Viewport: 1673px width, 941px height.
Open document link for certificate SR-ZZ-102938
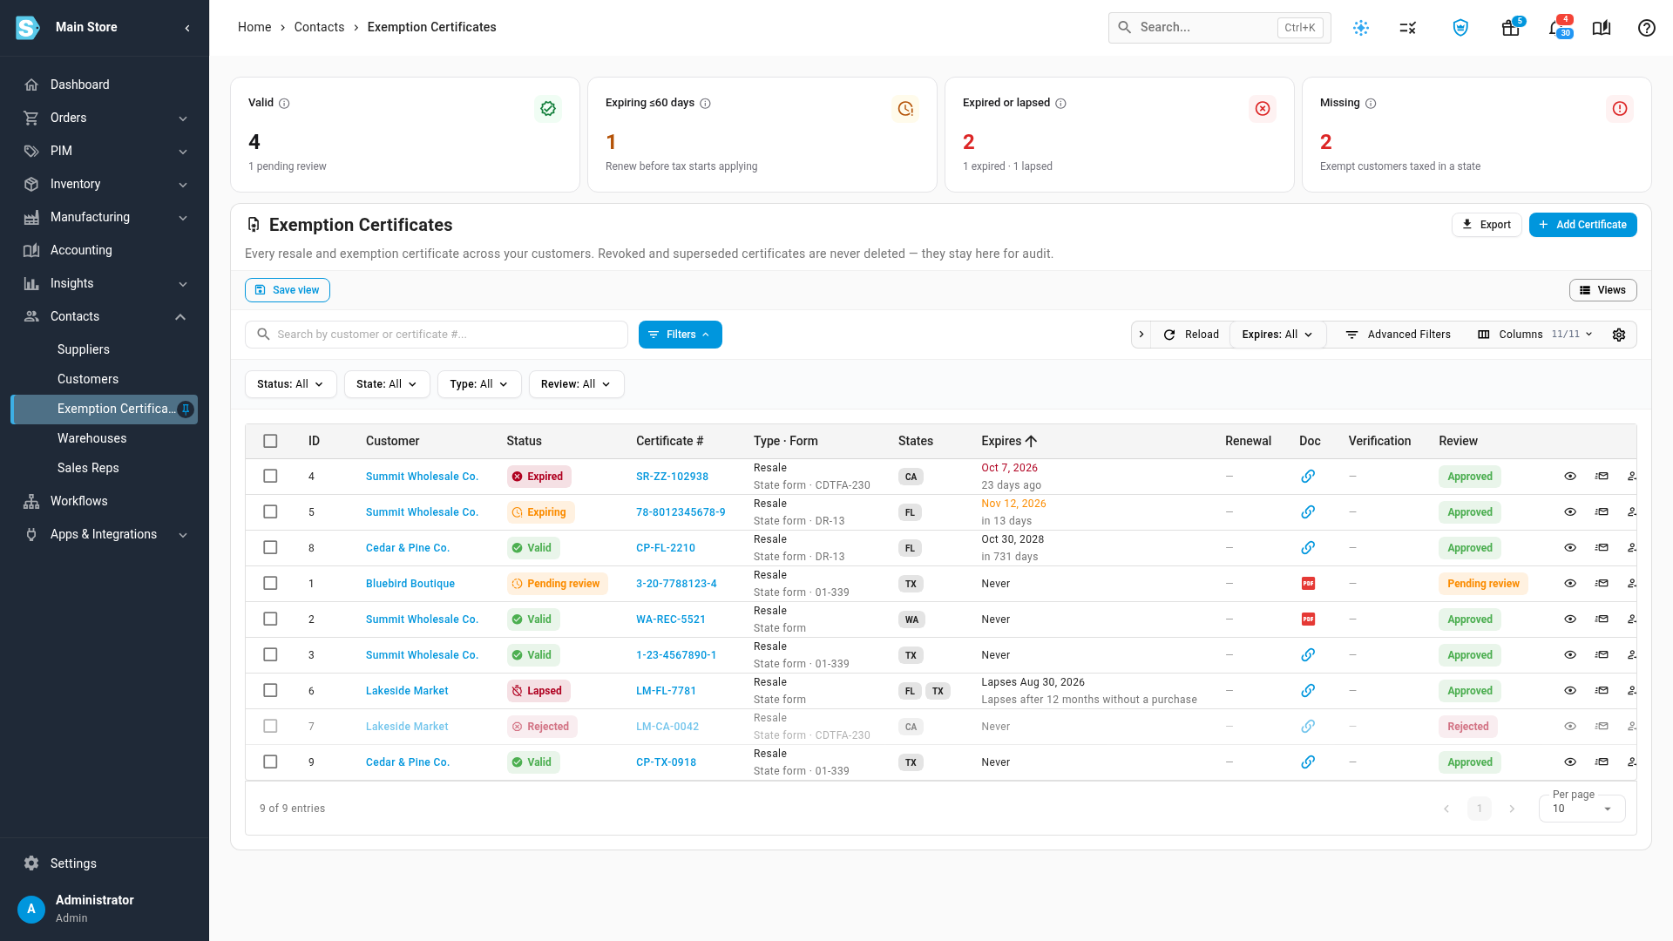click(x=1308, y=477)
